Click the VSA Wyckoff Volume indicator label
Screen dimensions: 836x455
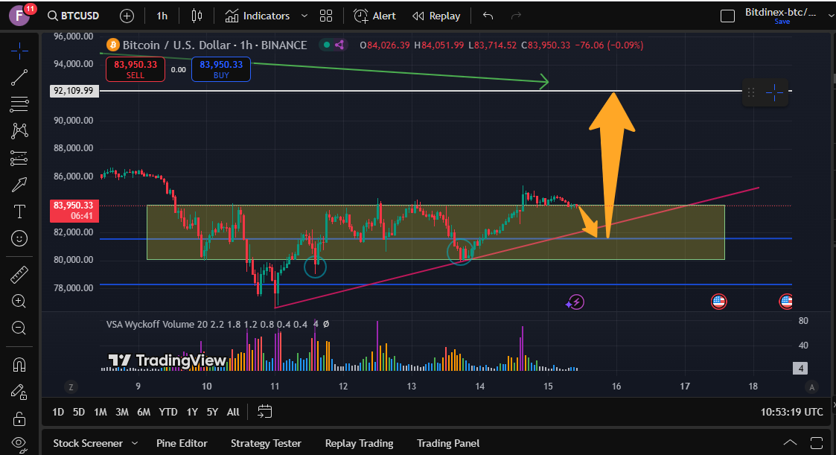(x=207, y=325)
